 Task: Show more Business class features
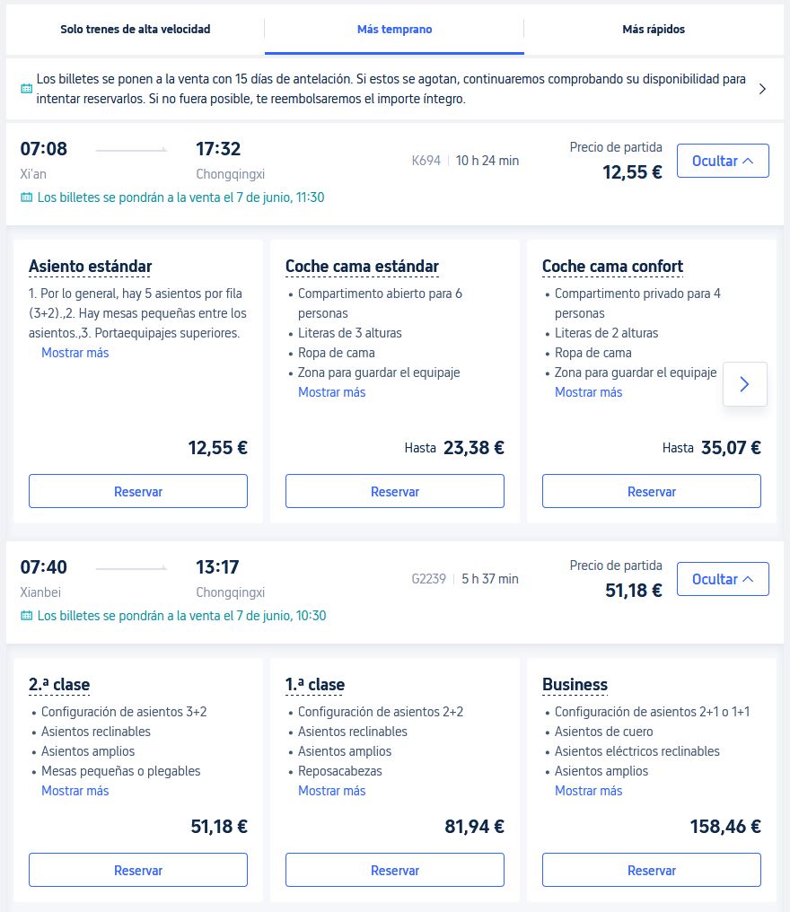click(588, 791)
